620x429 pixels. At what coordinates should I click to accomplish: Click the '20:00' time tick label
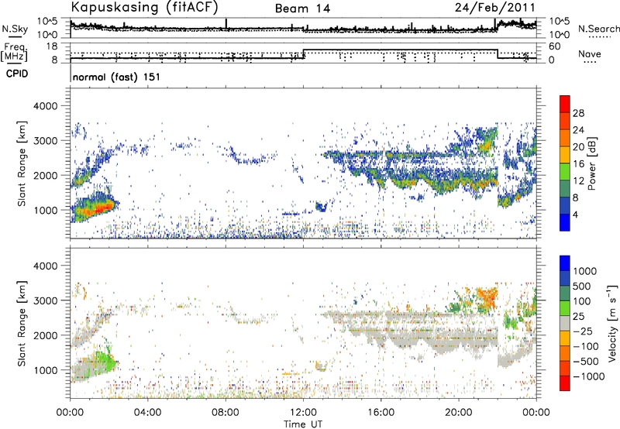pyautogui.click(x=458, y=413)
